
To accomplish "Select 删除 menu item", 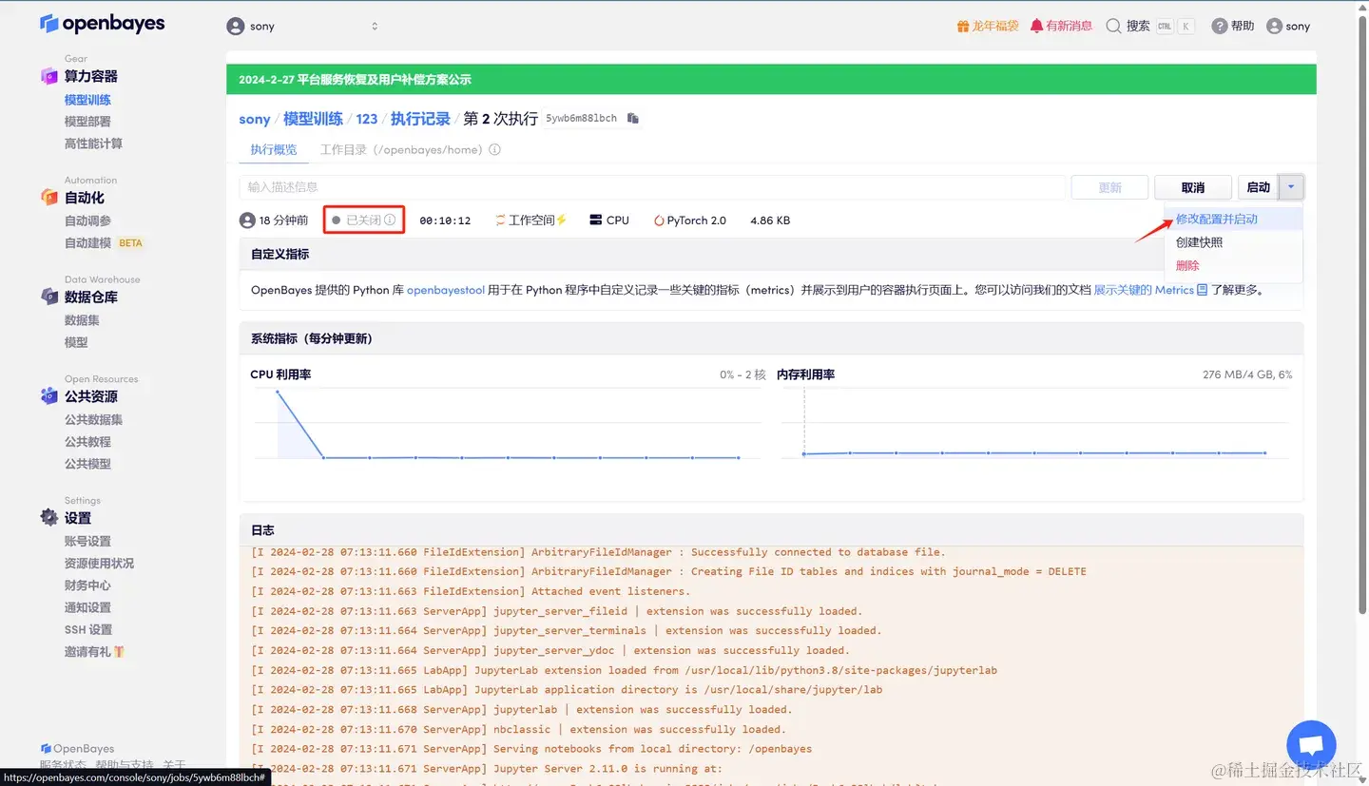I will (1233, 265).
